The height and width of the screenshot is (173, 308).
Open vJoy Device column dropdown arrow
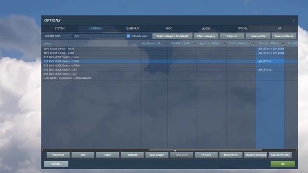point(166,44)
